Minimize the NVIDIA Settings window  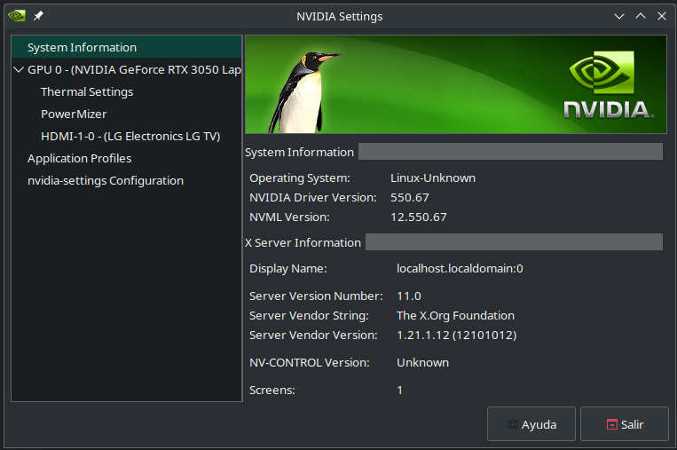click(620, 16)
